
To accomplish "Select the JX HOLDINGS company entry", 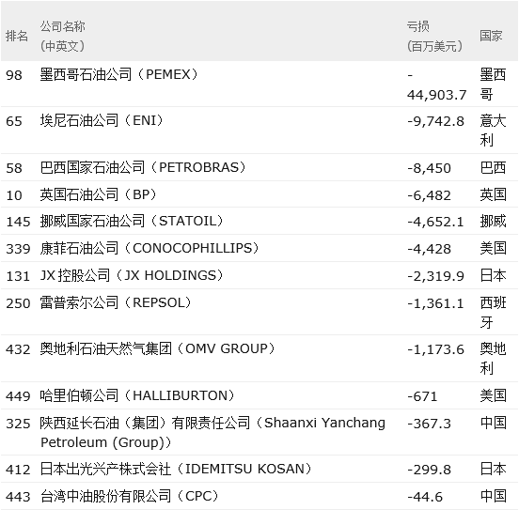I will (x=132, y=275).
